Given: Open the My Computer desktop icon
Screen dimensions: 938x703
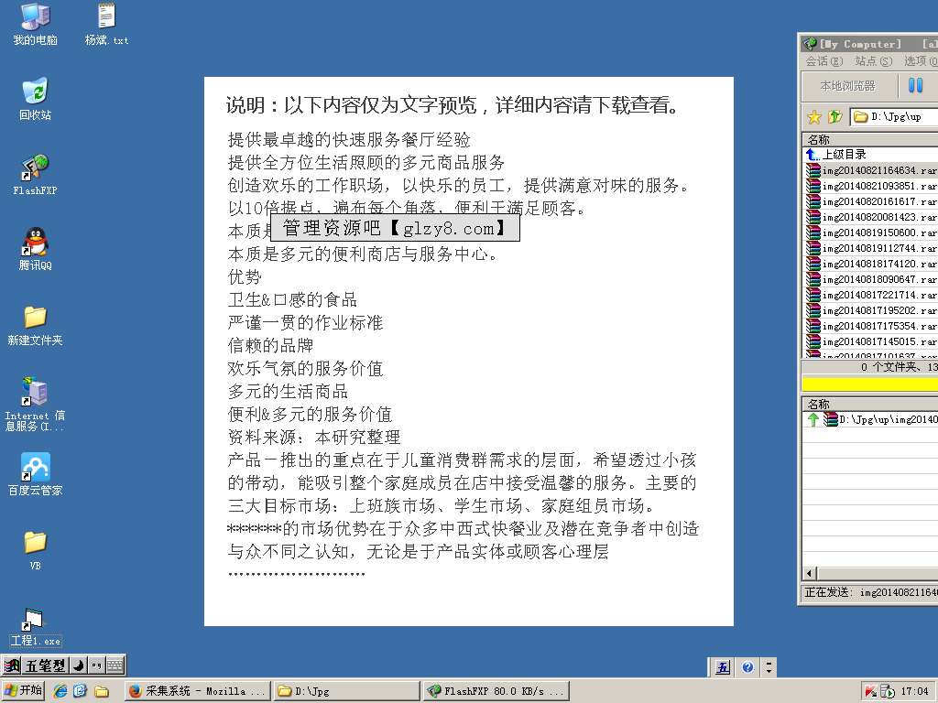Looking at the screenshot, I should (36, 25).
